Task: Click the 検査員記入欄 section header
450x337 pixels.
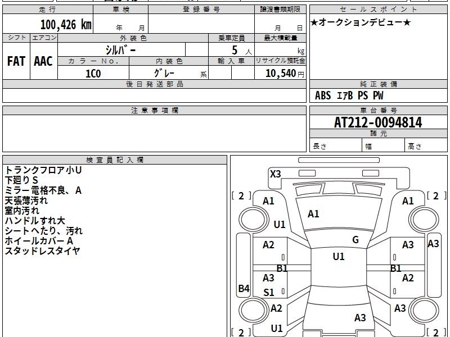Action: (x=115, y=160)
